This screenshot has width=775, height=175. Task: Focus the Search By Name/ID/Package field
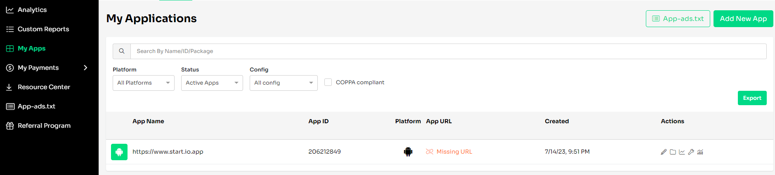[x=449, y=51]
